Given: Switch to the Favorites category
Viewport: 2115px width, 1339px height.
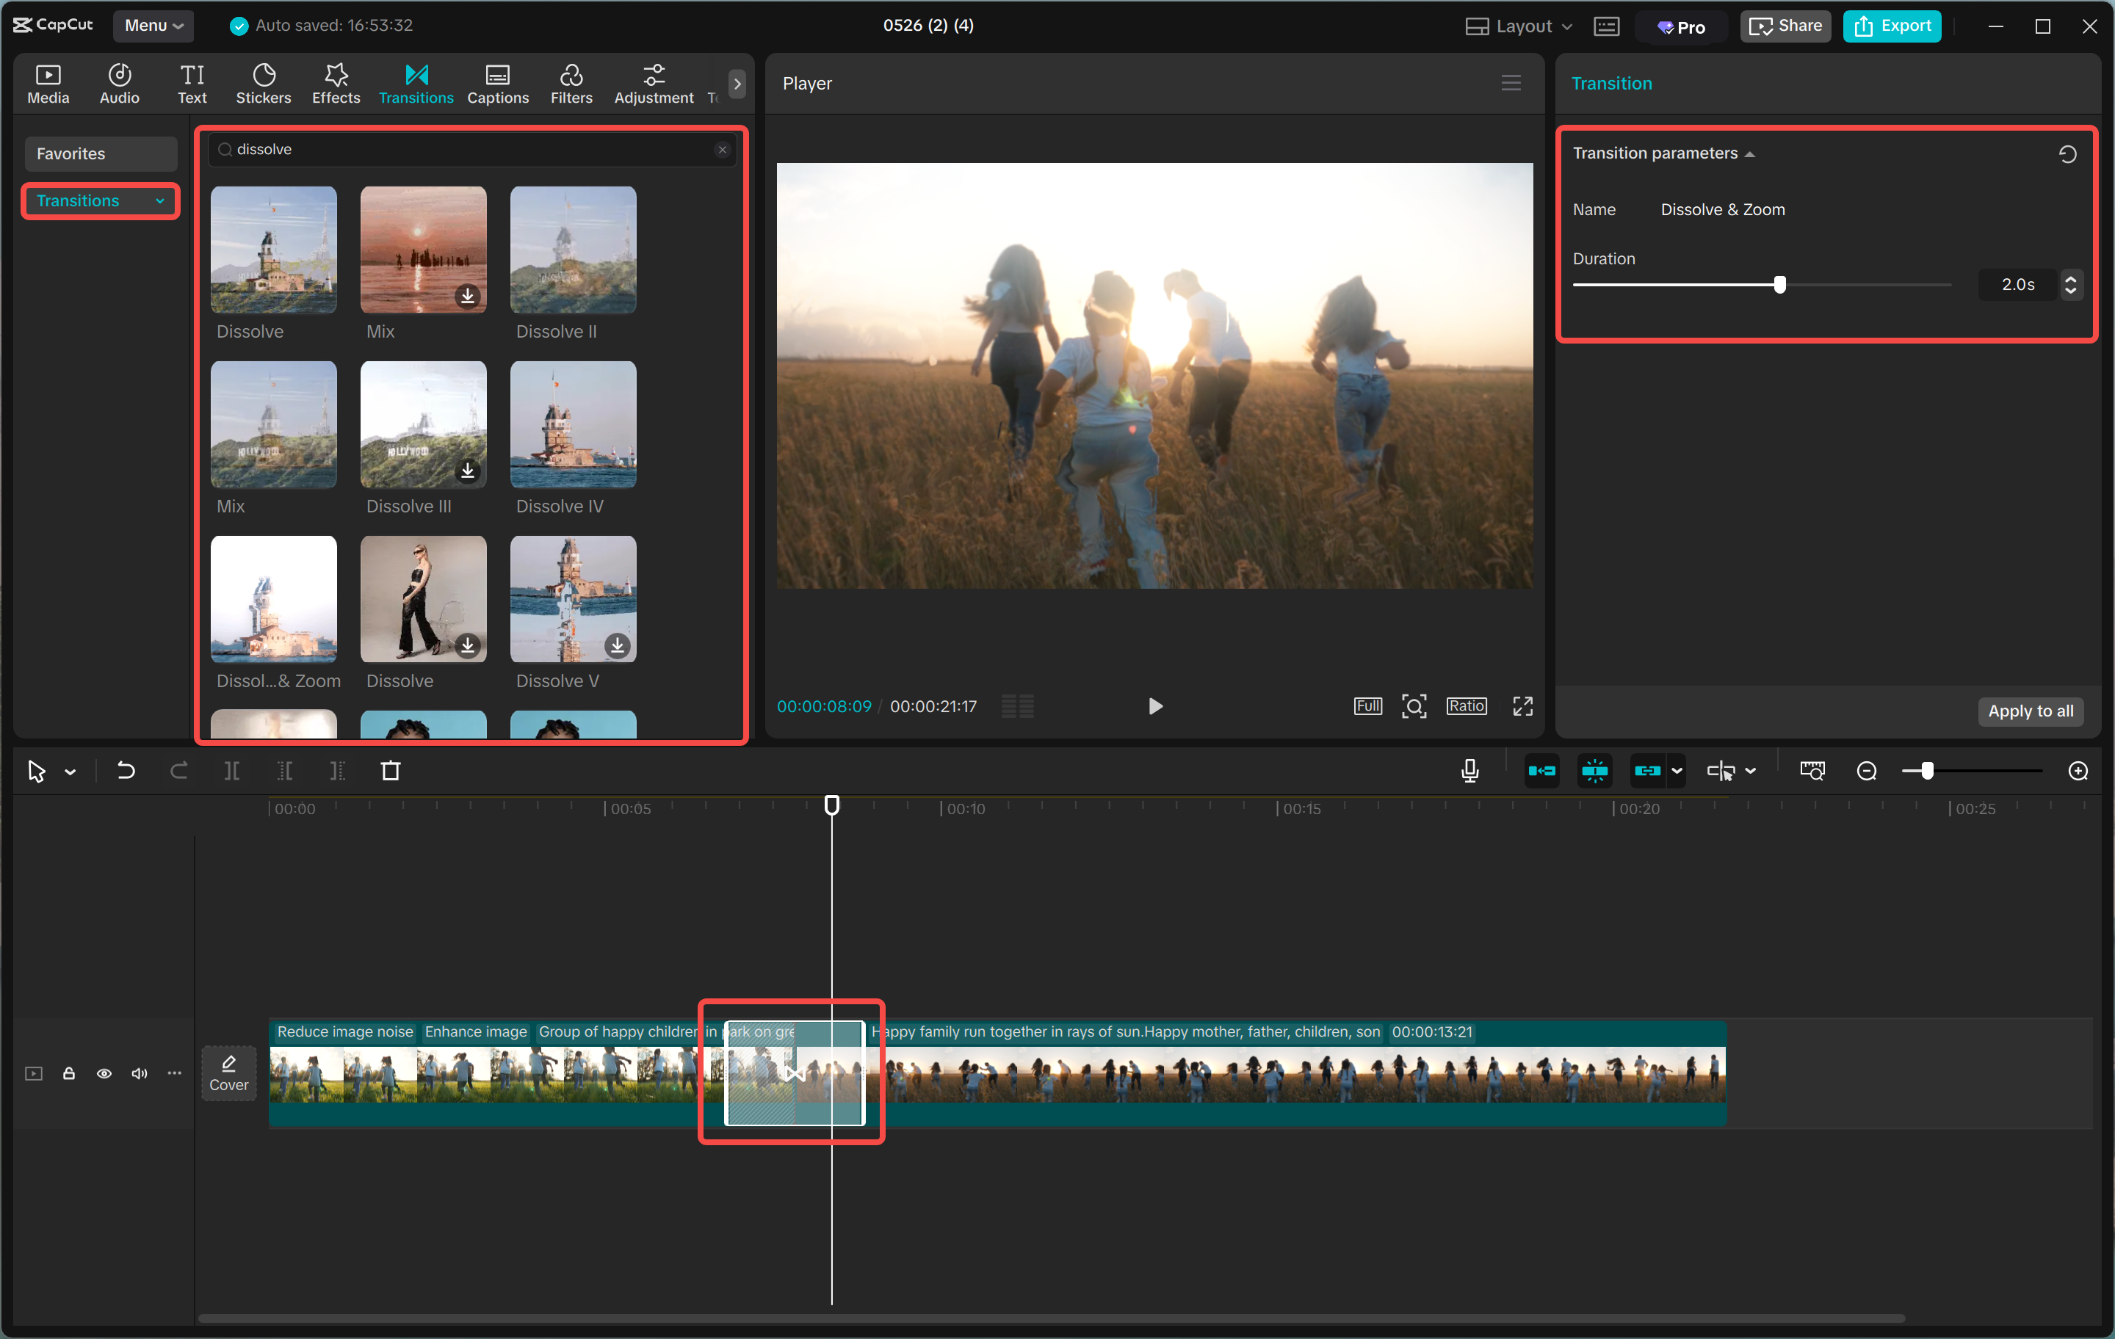Looking at the screenshot, I should coord(100,153).
